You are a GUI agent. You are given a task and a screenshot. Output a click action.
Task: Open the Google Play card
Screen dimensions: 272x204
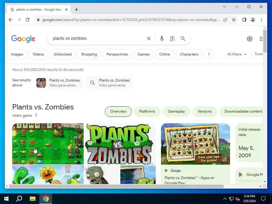pos(249,176)
